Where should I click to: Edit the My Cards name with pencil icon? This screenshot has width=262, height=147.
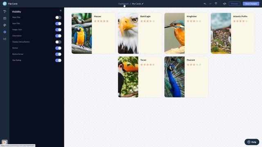click(x=142, y=4)
